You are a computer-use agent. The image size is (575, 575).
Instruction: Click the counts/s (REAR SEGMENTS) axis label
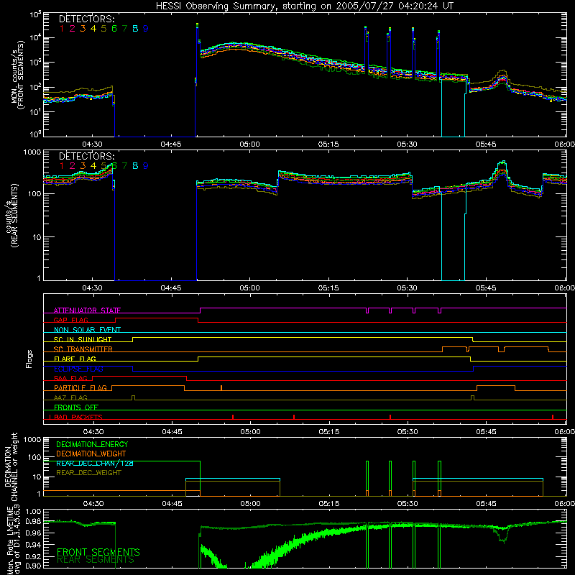[11, 216]
